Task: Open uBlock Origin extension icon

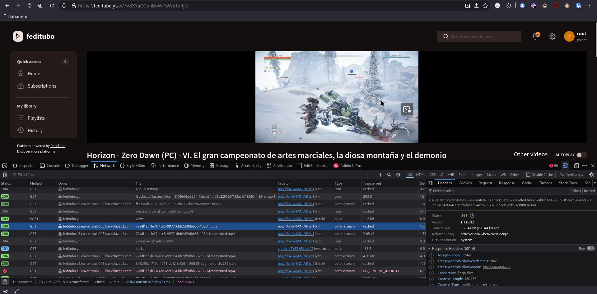Action: click(556, 6)
